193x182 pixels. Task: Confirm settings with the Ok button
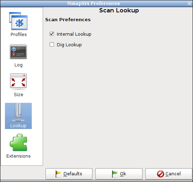coord(119,174)
